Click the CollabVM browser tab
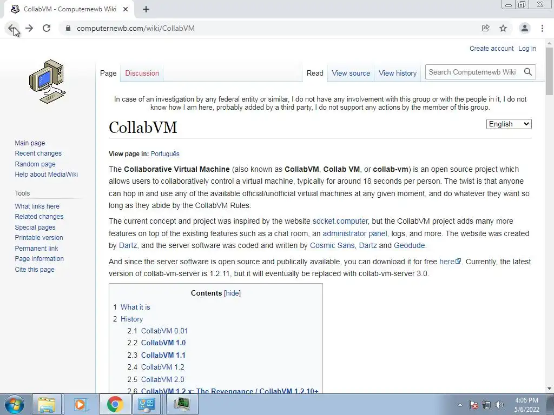The image size is (554, 415). tap(69, 9)
